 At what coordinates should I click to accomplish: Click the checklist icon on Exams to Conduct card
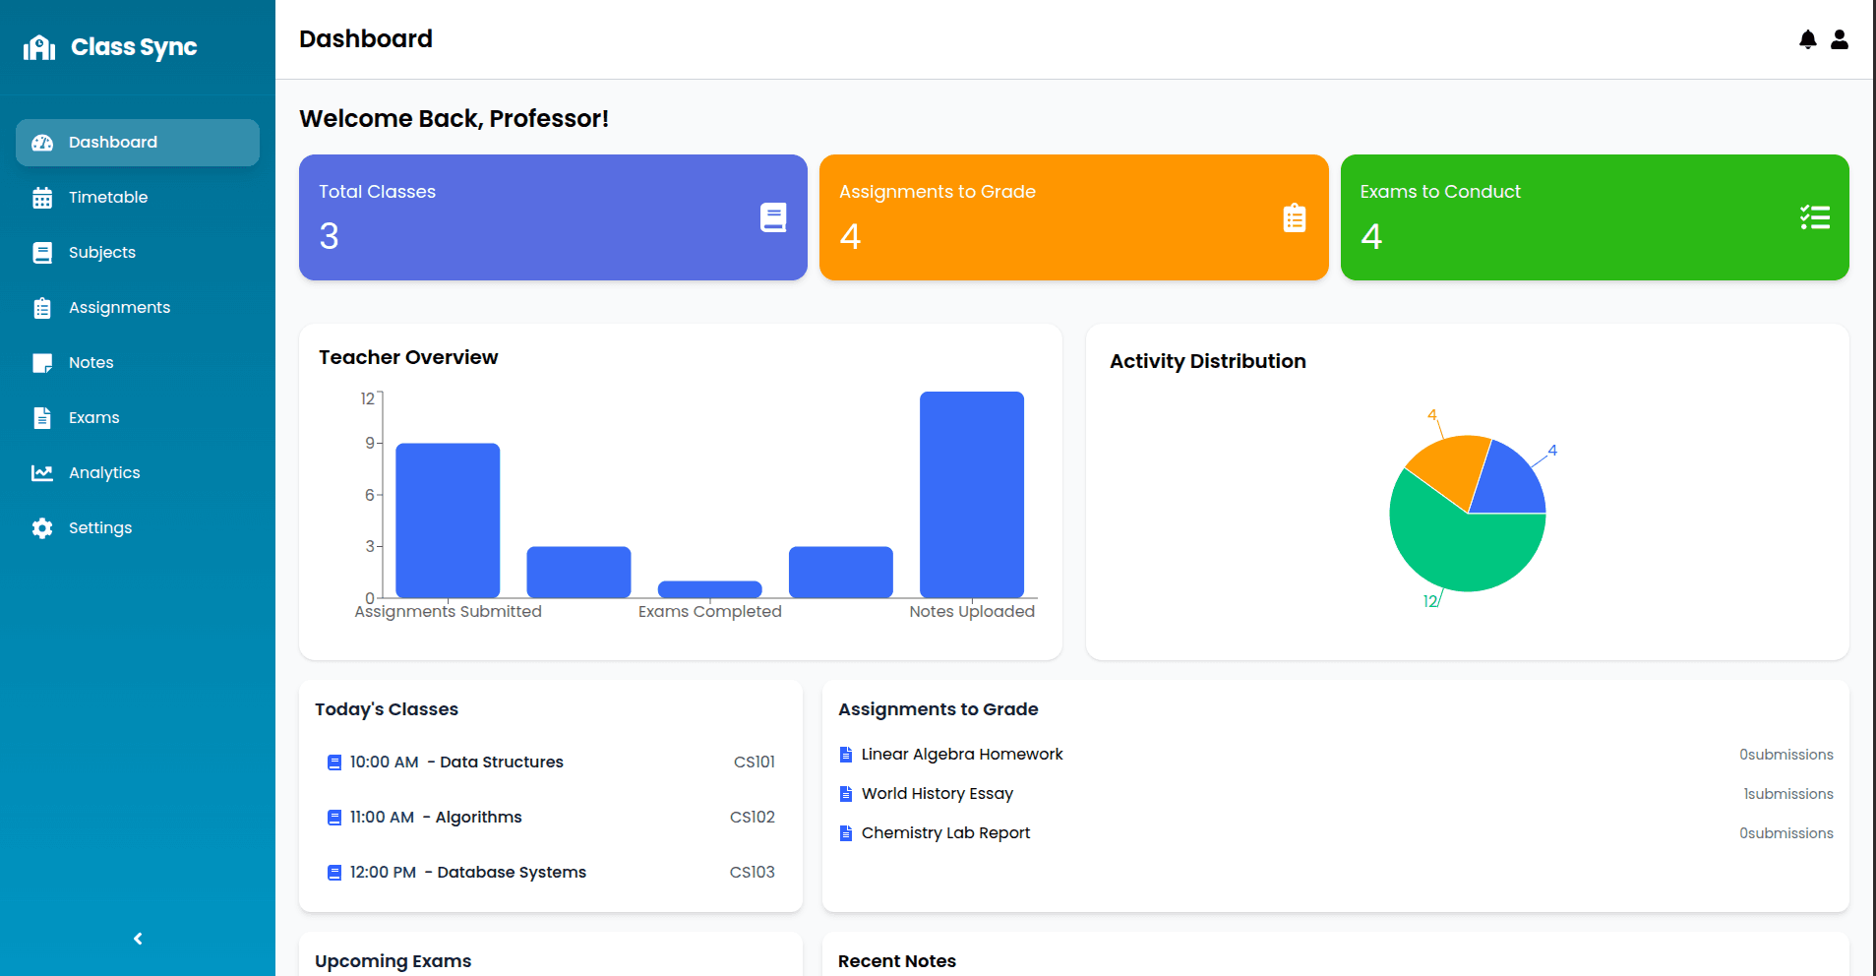coord(1814,217)
